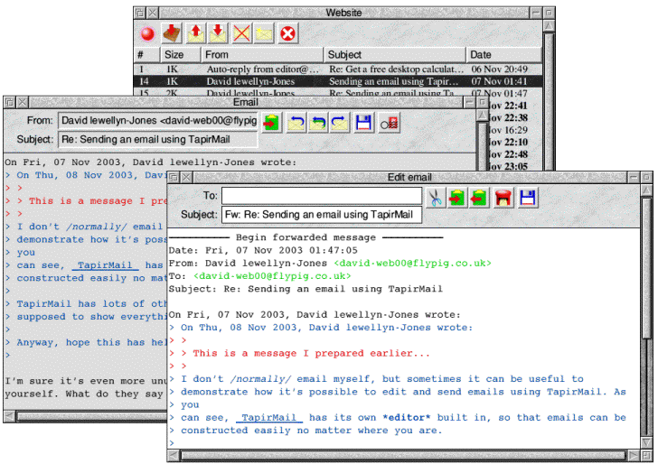Click the green clipboard icon in Email window

tap(271, 123)
